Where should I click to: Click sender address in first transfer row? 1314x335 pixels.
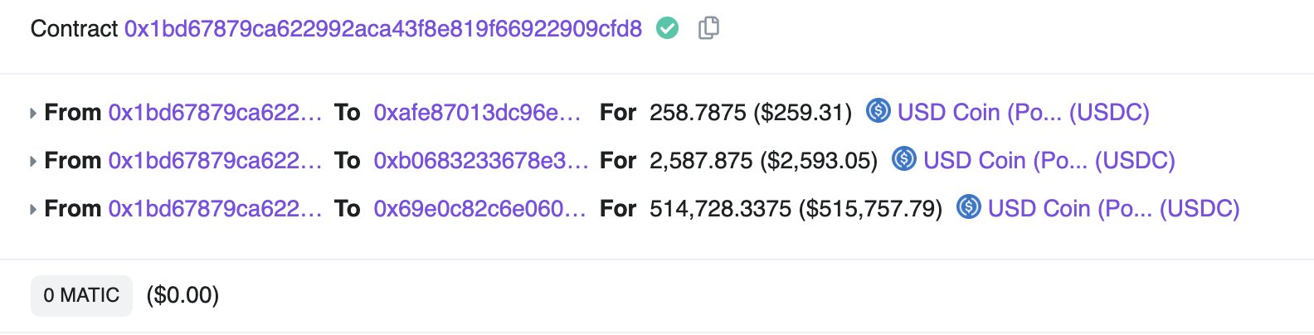[215, 112]
